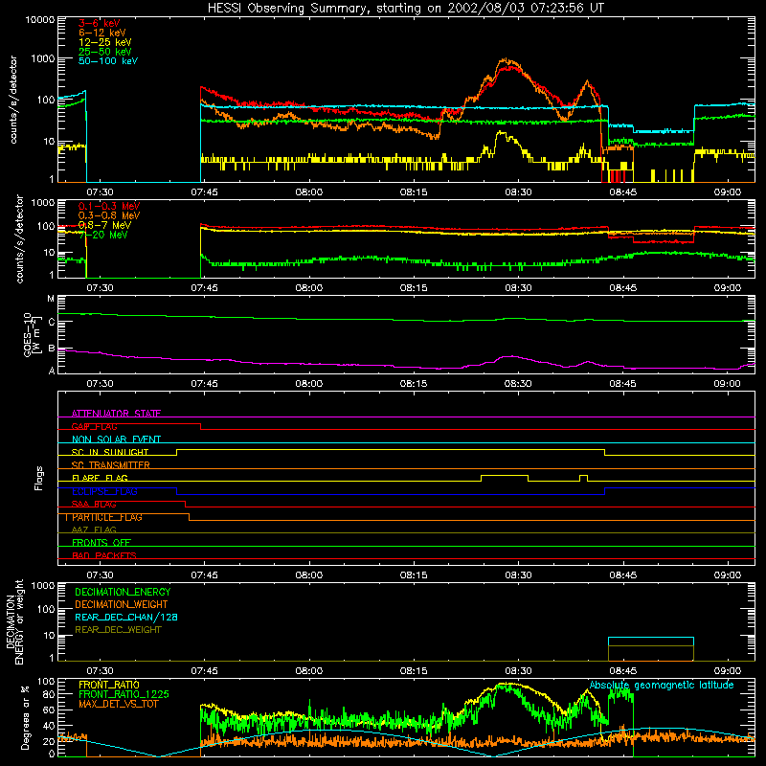Select the 12-25 keV legend label
This screenshot has width=766, height=766.
(105, 42)
